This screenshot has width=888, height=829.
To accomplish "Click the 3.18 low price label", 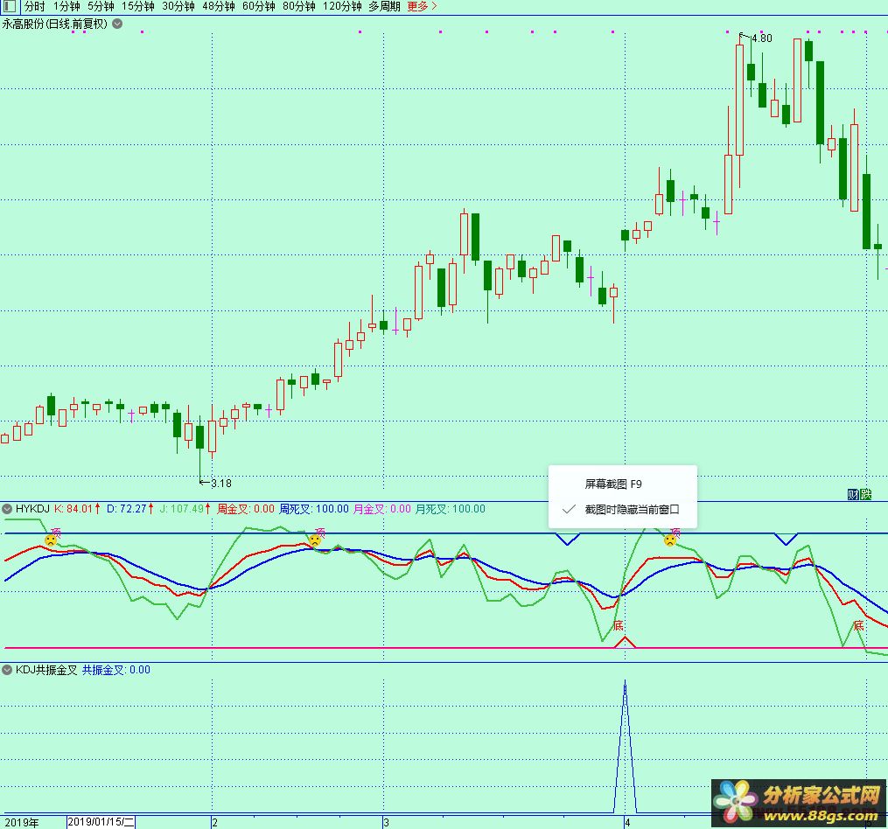I will [220, 484].
